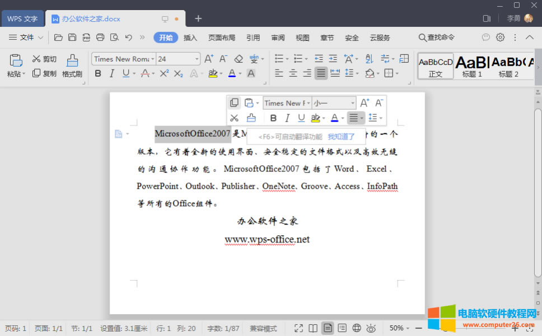Screen dimensions: 542x336
Task: Click the 兼容模式 indicator in status bar
Action: click(263, 328)
